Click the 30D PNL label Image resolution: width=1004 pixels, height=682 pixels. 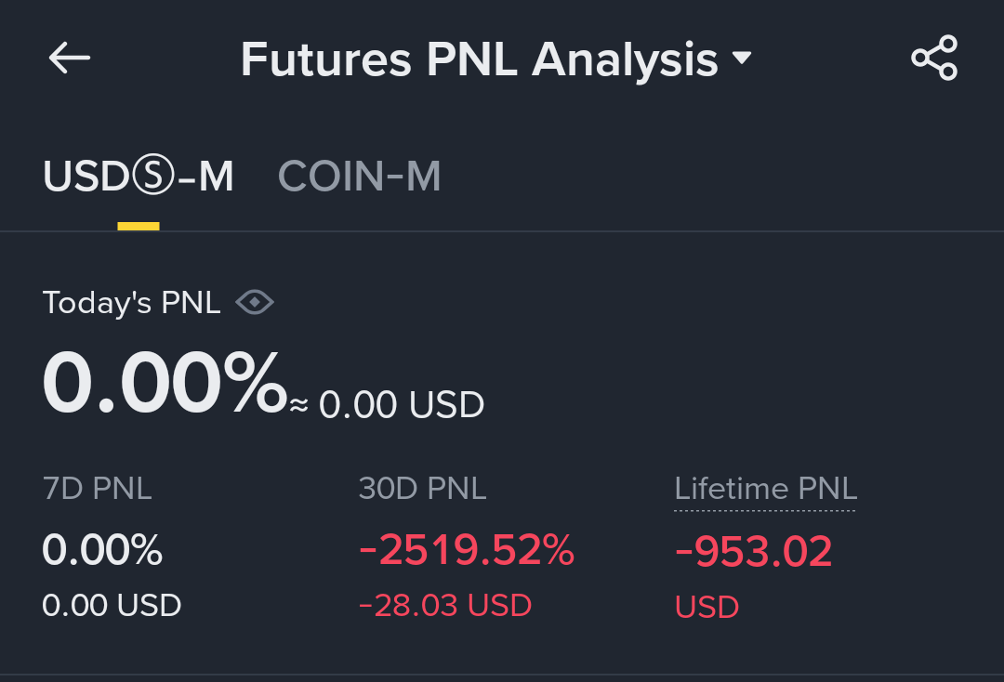422,488
